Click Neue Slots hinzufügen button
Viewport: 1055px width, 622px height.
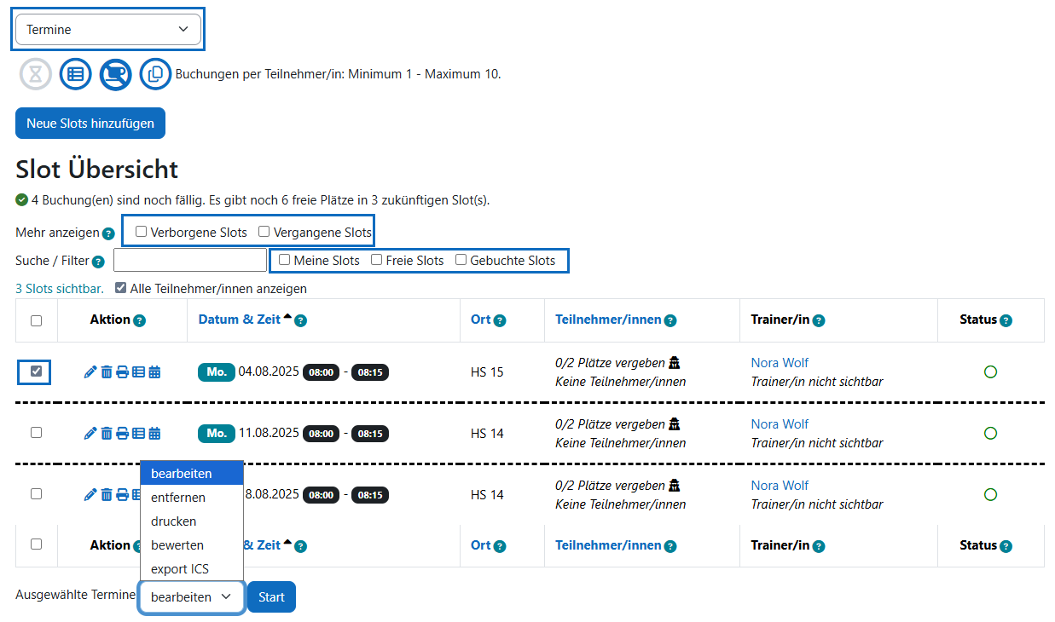pos(90,123)
